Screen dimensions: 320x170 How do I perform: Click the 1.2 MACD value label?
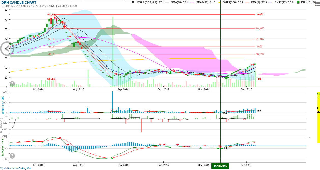[x=225, y=148]
